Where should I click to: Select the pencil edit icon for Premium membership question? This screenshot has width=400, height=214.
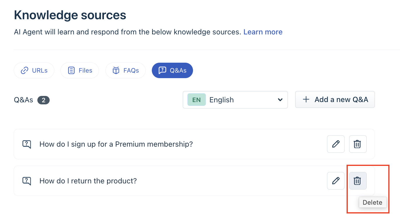coord(335,144)
